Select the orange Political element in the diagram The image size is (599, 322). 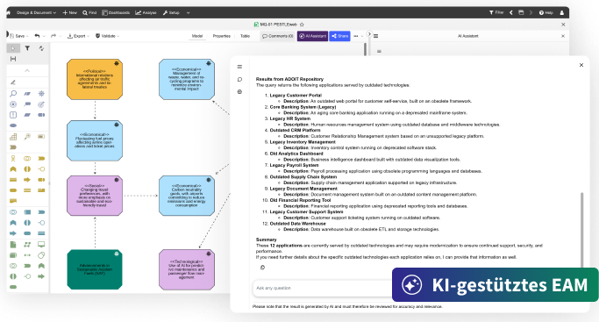click(x=95, y=80)
